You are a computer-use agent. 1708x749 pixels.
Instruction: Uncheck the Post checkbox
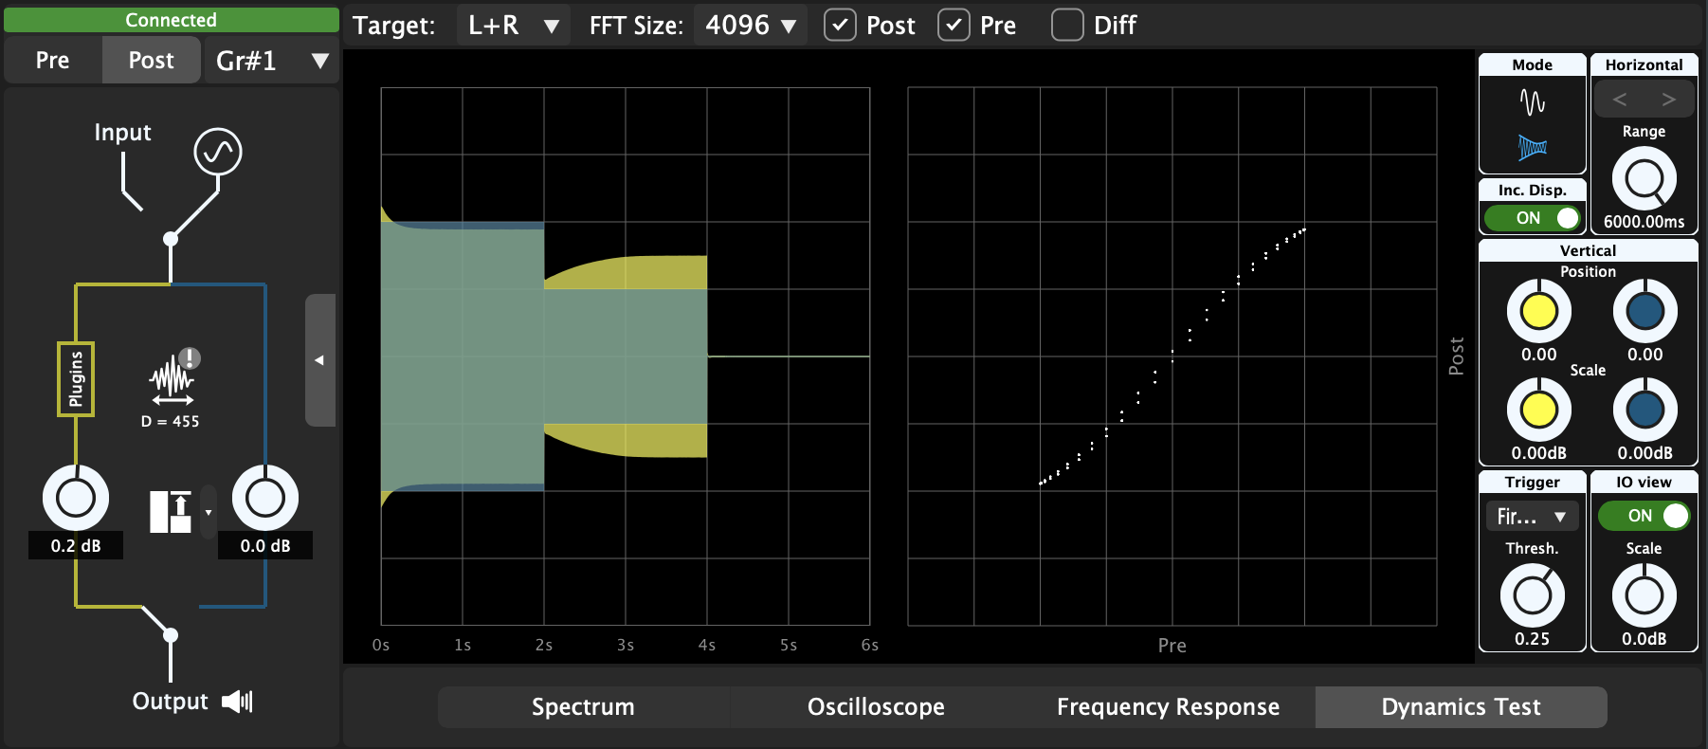(840, 26)
